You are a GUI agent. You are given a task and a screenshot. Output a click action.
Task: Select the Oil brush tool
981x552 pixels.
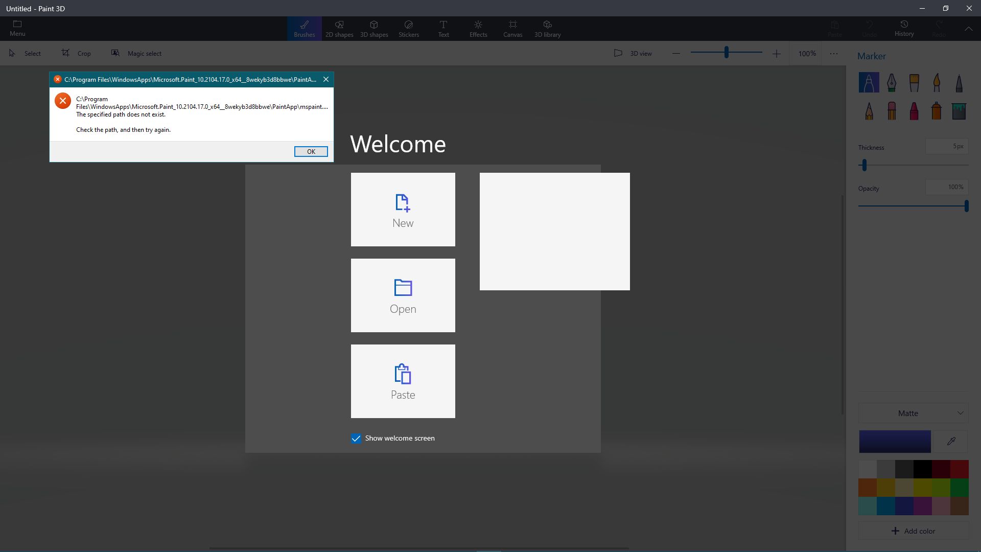914,82
